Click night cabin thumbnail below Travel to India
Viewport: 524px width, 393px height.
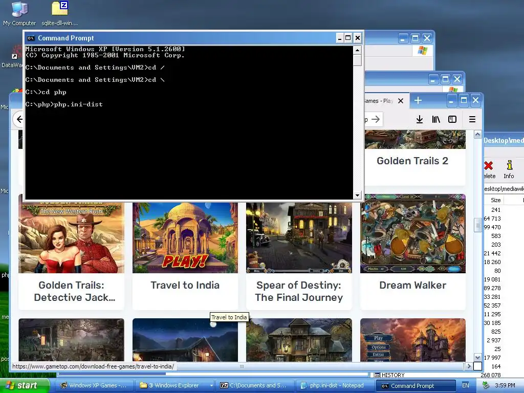(185, 340)
